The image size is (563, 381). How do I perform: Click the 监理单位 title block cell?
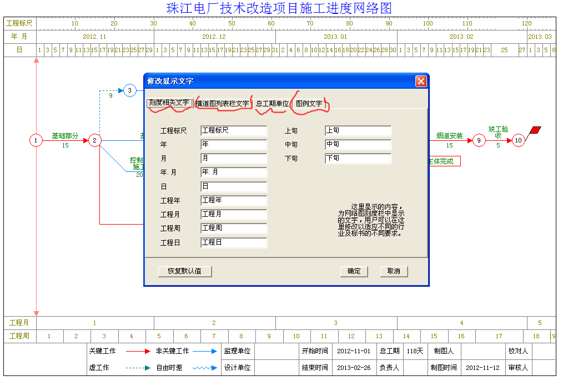(x=237, y=351)
